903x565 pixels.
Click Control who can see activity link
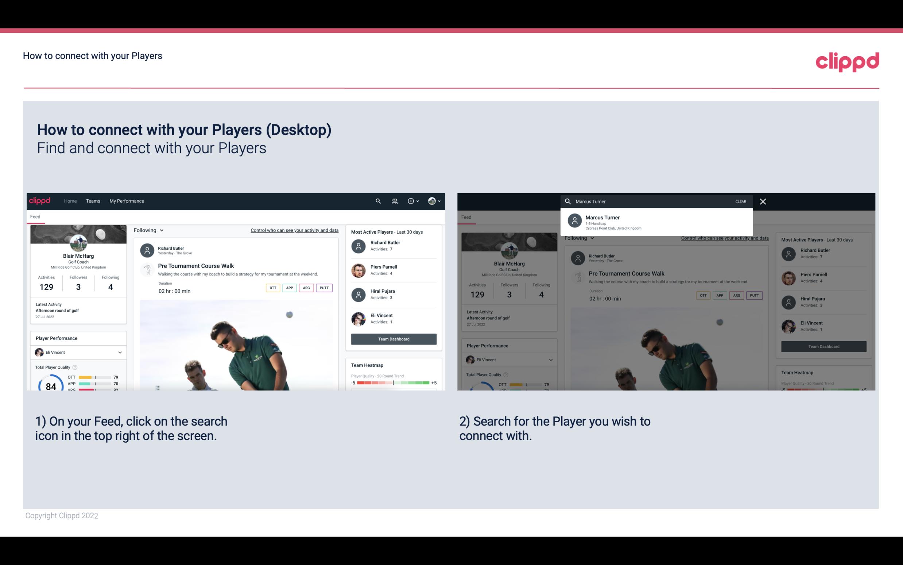(x=294, y=230)
